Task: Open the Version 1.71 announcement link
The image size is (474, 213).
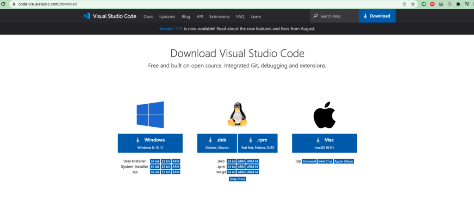Action: pyautogui.click(x=171, y=29)
